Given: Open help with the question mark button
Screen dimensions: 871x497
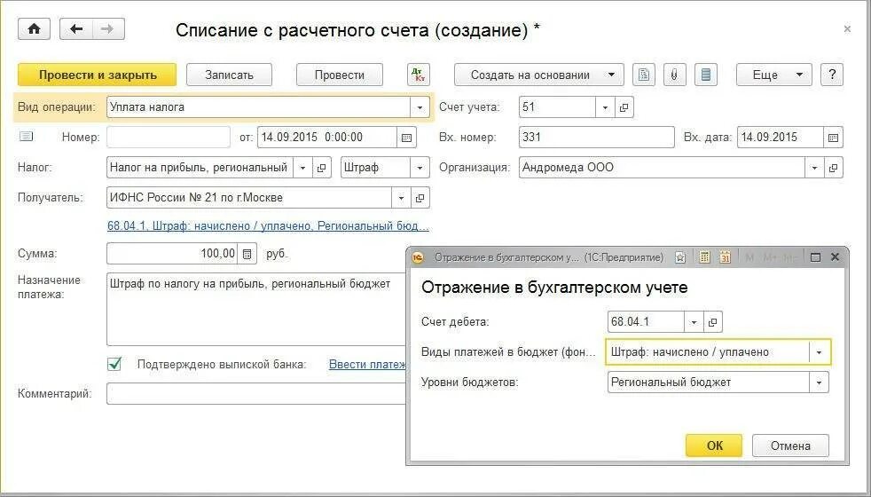Looking at the screenshot, I should 832,75.
